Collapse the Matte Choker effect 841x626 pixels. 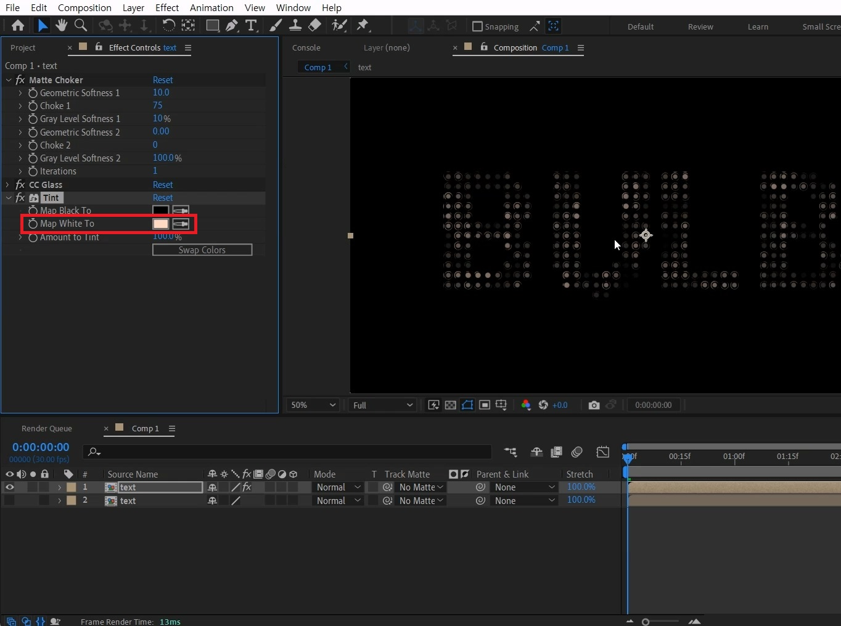coord(9,80)
